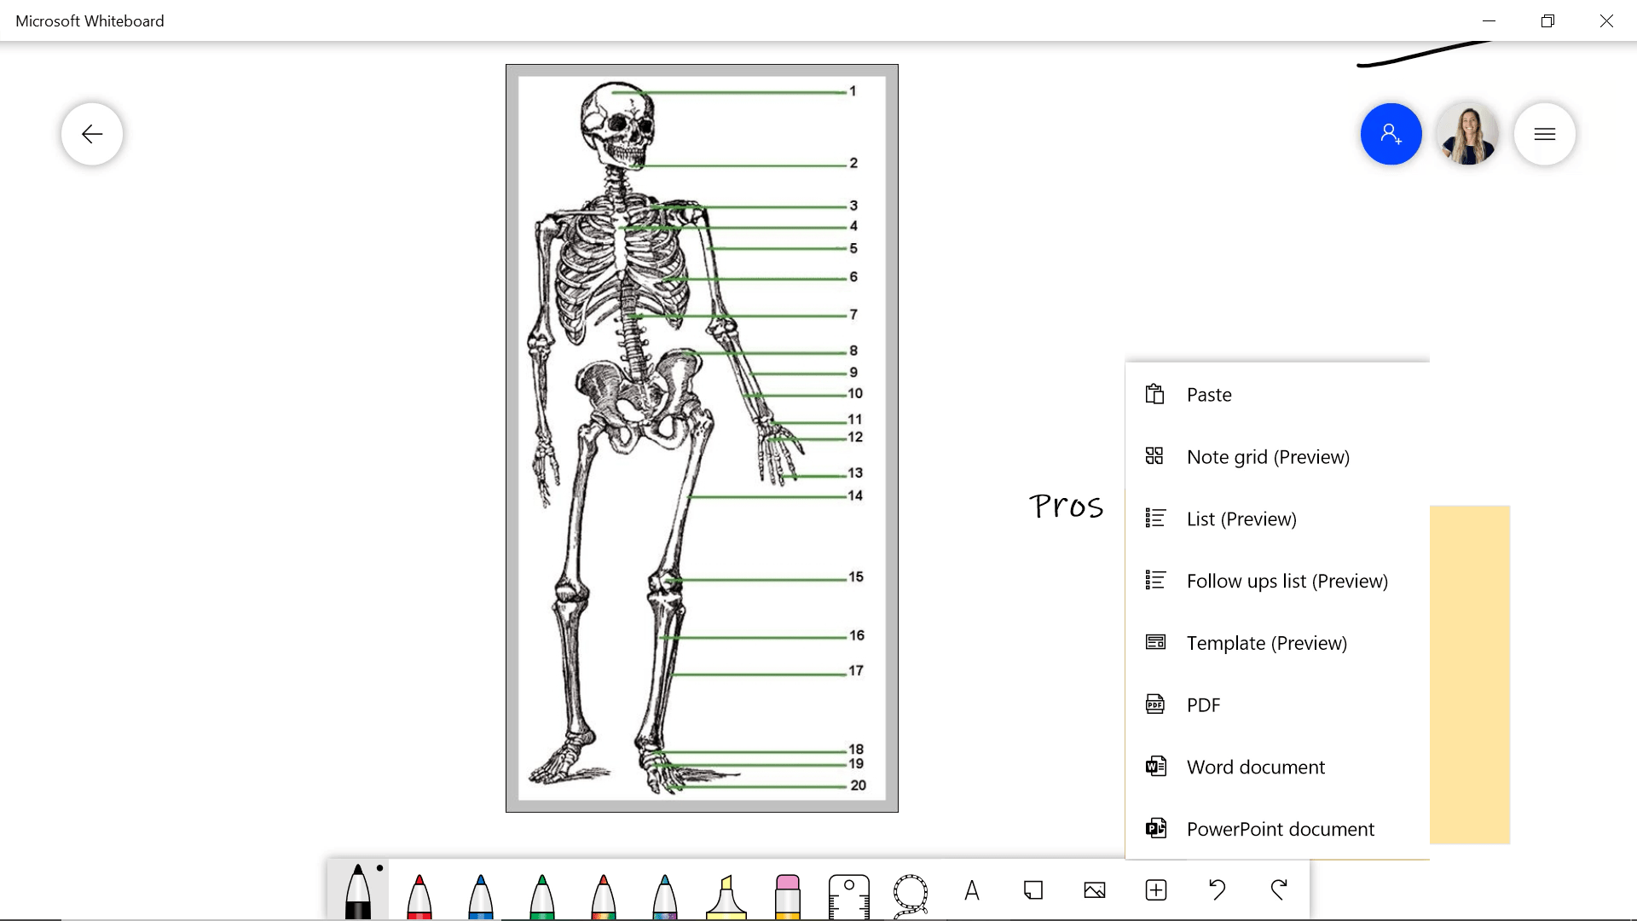Select the skeleton diagram image
Screen dimensions: 1637x921
(x=702, y=438)
